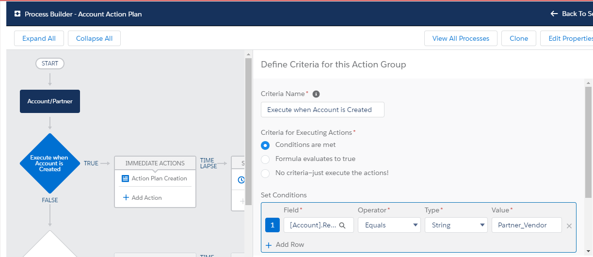The width and height of the screenshot is (593, 257).
Task: Click the START node in the canvas
Action: coord(50,64)
